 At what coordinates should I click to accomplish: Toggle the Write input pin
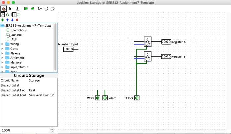[98, 98]
